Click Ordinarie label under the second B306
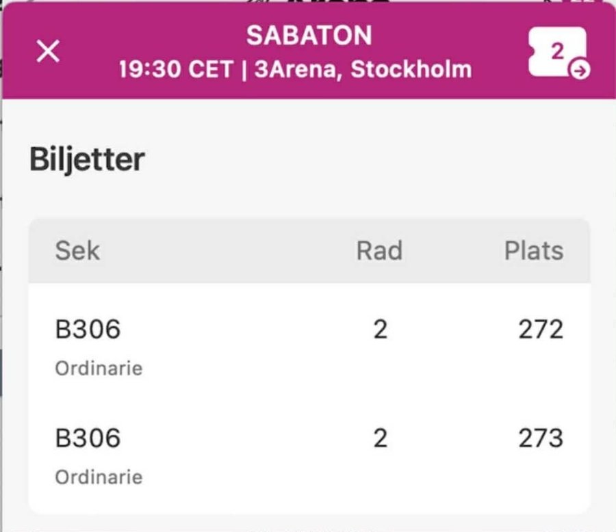The image size is (616, 532). pos(99,477)
